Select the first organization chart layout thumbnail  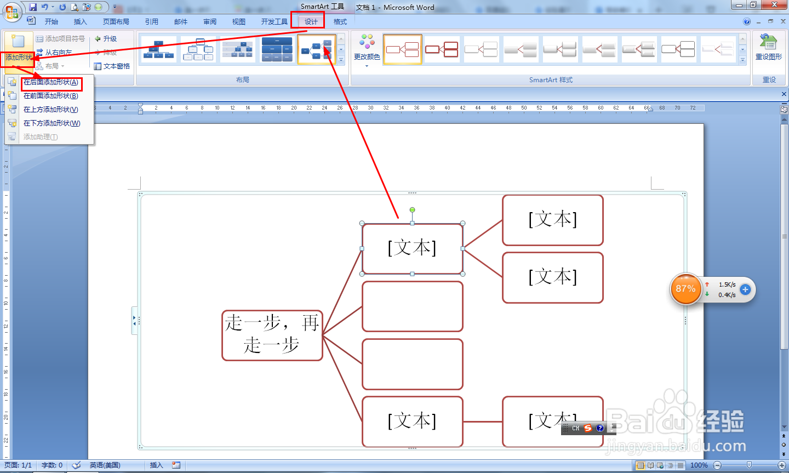[x=158, y=49]
